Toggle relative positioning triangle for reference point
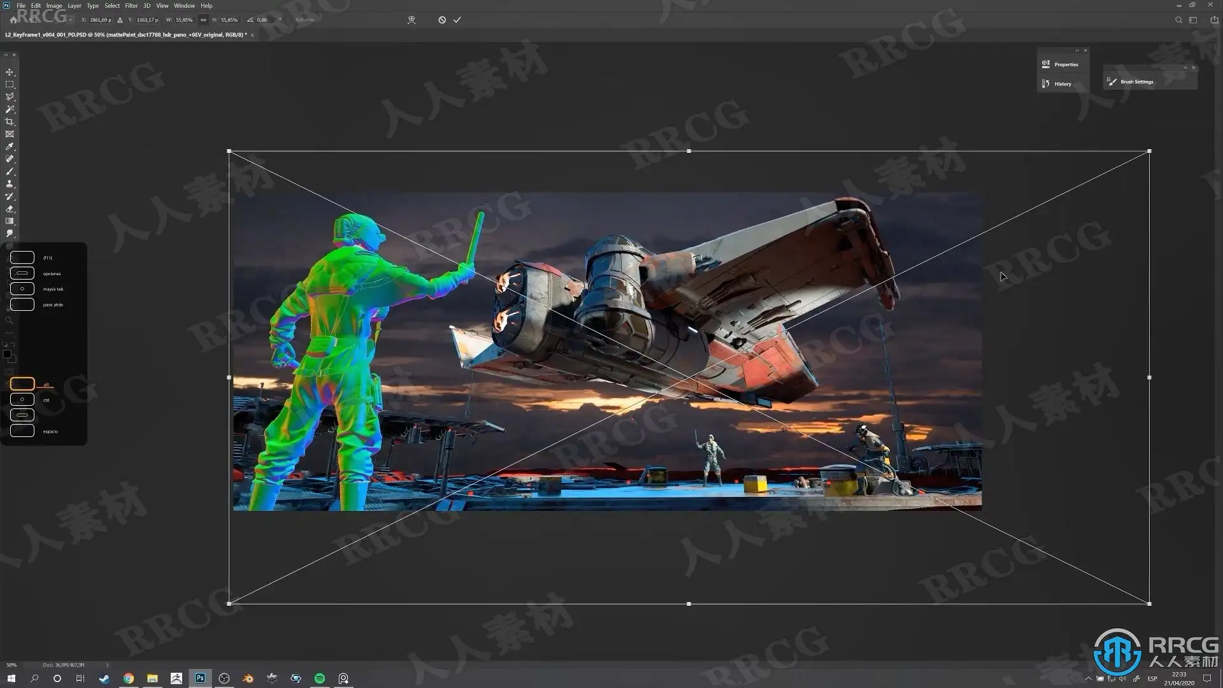This screenshot has width=1223, height=688. point(120,20)
